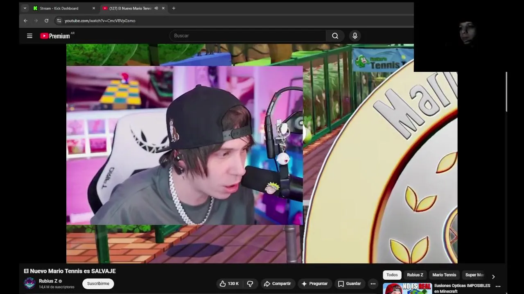
Task: Select the Rubius Z filter chip
Action: (415, 275)
